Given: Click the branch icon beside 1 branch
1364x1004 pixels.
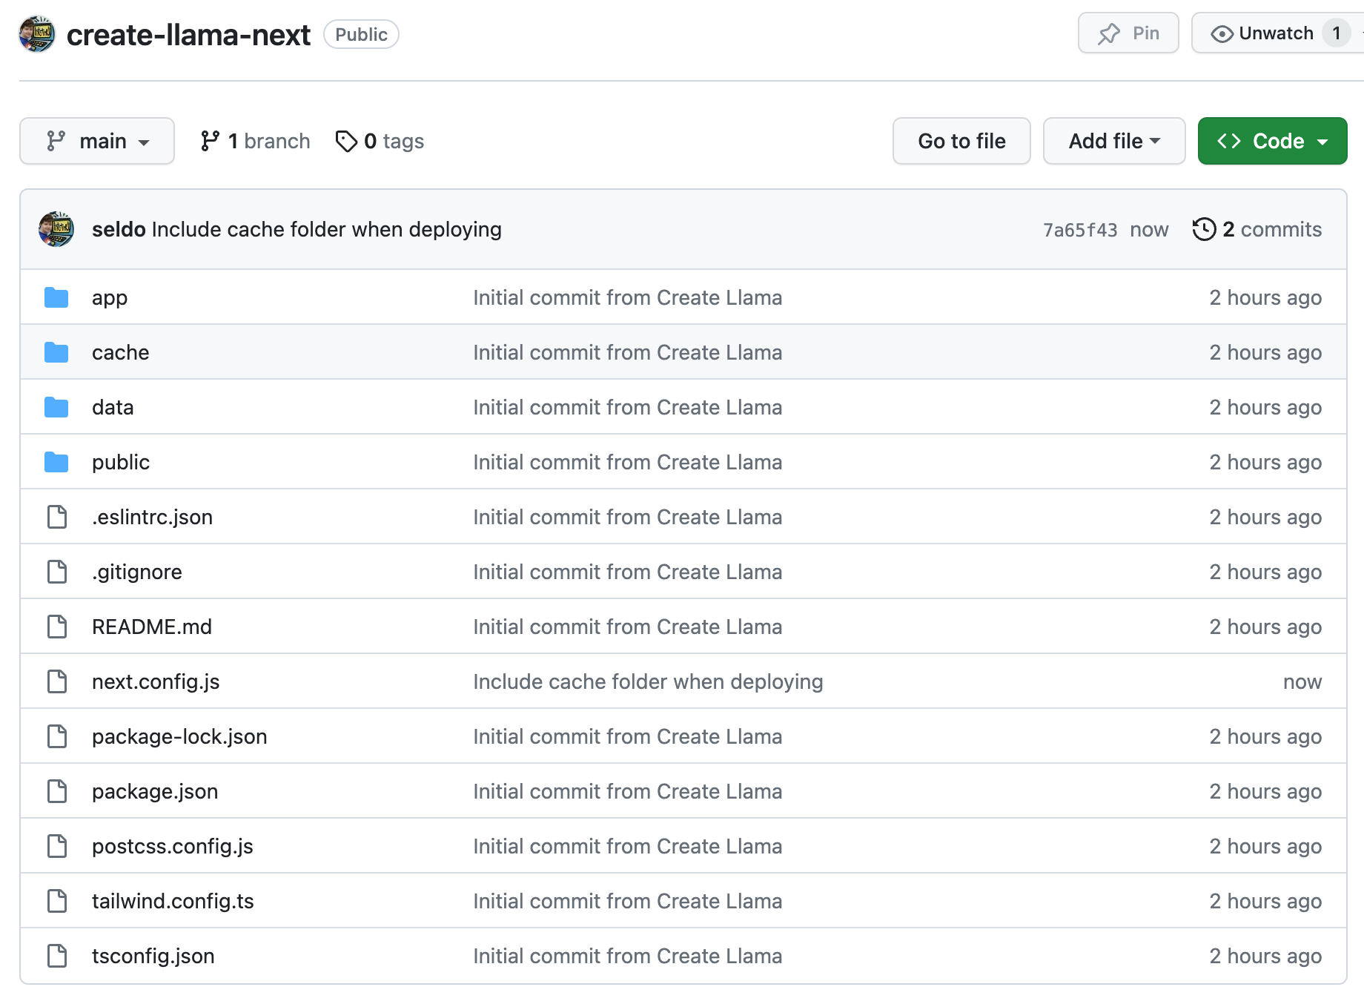Looking at the screenshot, I should coord(210,141).
